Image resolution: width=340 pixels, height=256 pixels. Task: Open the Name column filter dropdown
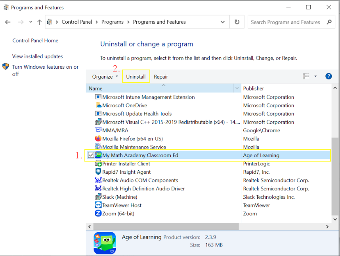(237, 88)
